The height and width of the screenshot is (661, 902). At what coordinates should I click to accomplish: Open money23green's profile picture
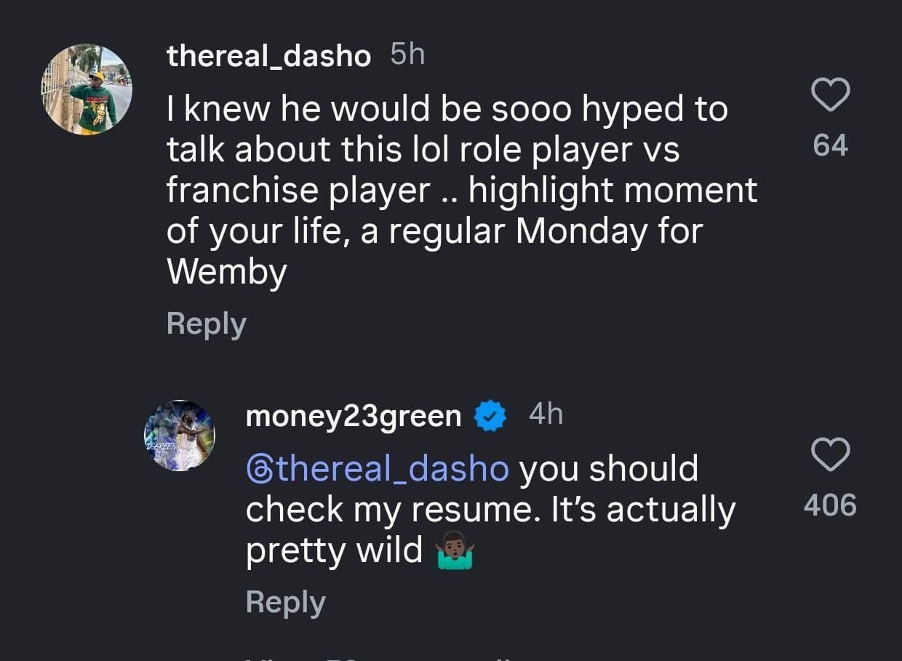click(179, 436)
